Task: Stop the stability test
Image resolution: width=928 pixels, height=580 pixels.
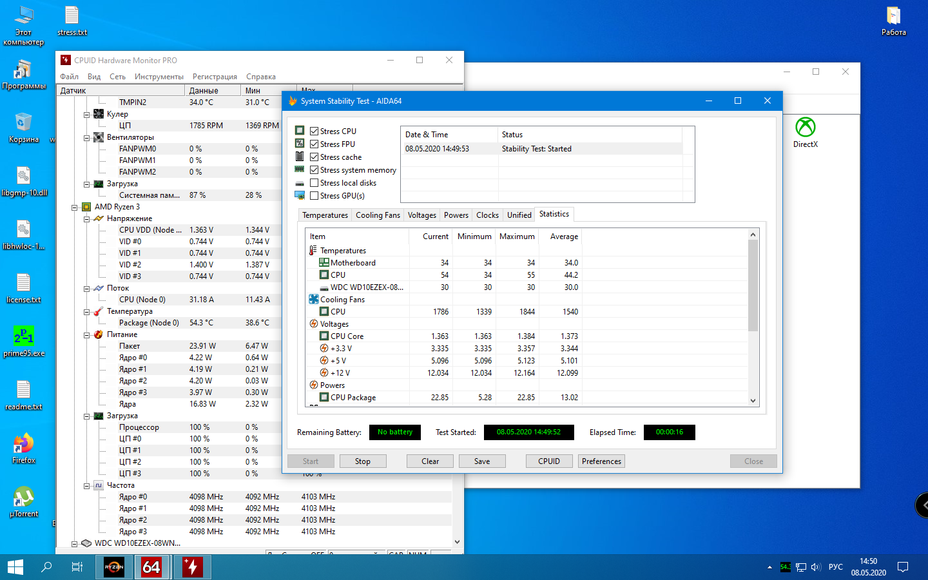Action: (x=363, y=461)
